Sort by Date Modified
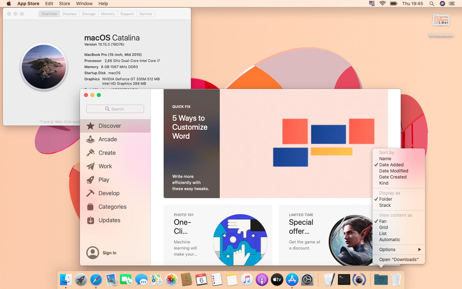This screenshot has height=289, width=462. (x=399, y=171)
